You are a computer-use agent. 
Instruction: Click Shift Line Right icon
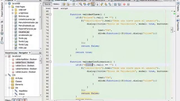[119, 4]
